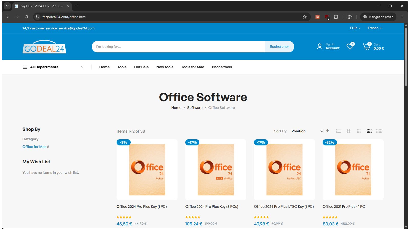This screenshot has height=230, width=410.
Task: Click the customer service email service@godeal24.com
Action: 76,28
